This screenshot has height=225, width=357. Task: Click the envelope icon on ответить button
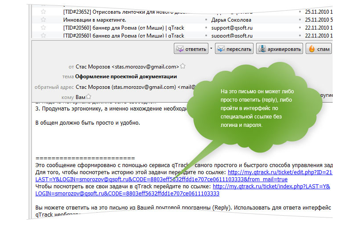[180, 49]
